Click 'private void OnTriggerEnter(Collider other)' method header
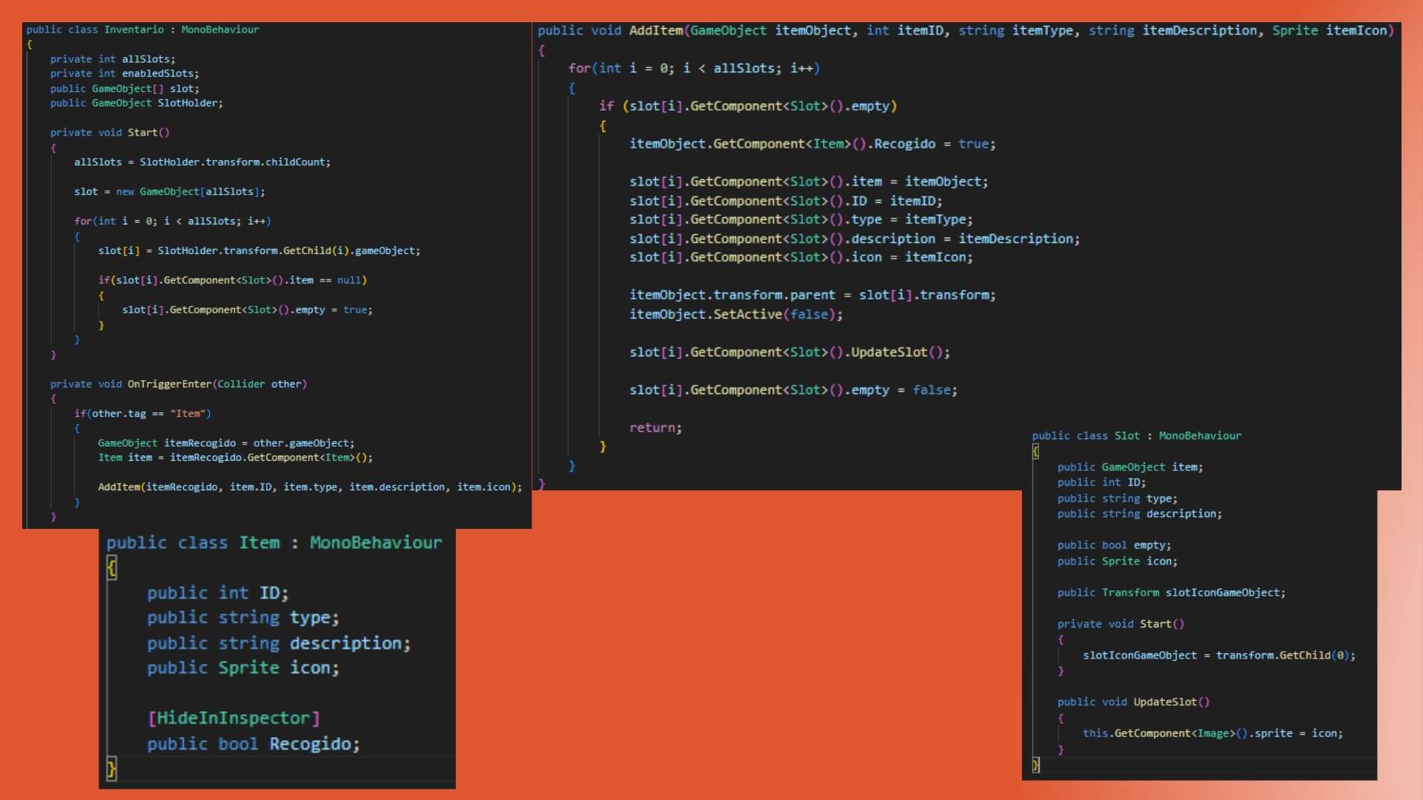Screen dimensions: 1423x800 179,384
